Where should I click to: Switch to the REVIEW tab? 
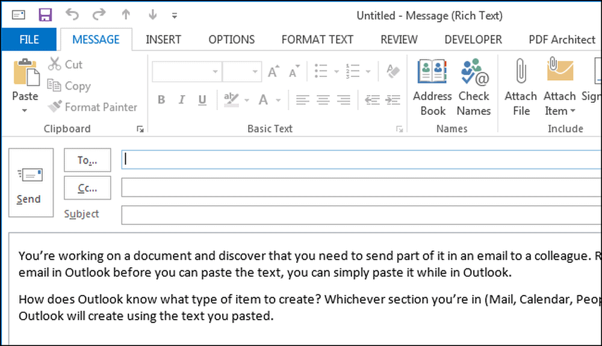coord(399,40)
